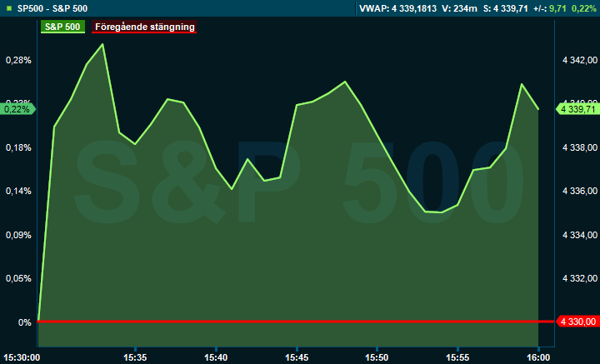
Task: Click the green square icon beside SP500 title
Action: point(9,8)
